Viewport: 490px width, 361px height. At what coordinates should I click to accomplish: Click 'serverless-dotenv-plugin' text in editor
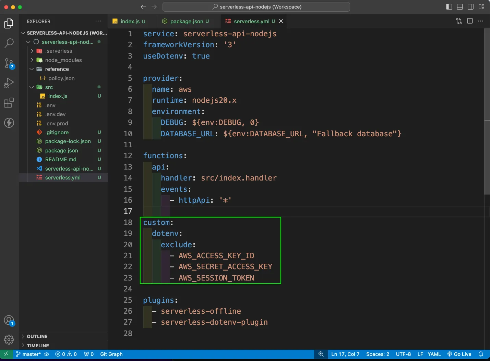coord(214,322)
